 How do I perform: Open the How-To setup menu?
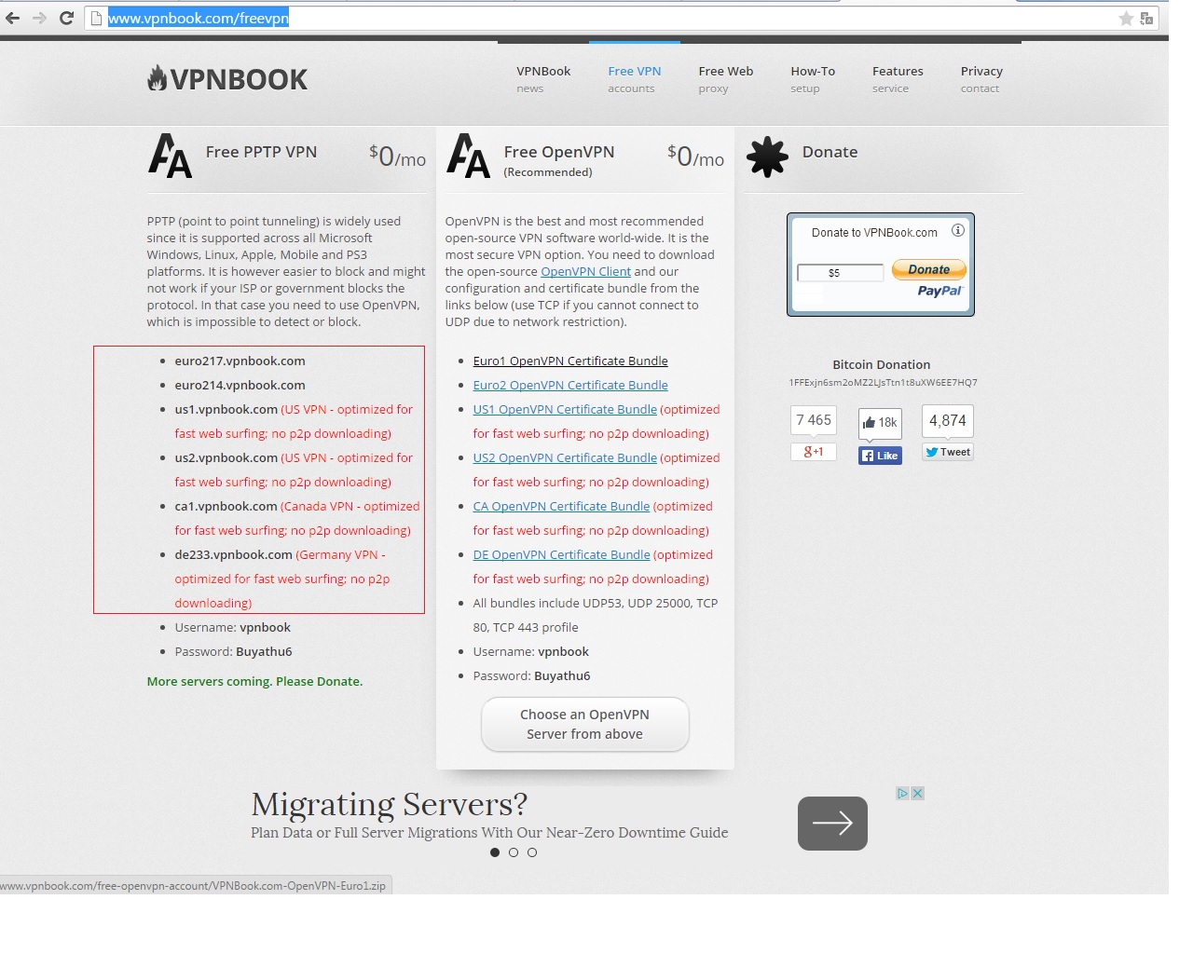click(813, 79)
